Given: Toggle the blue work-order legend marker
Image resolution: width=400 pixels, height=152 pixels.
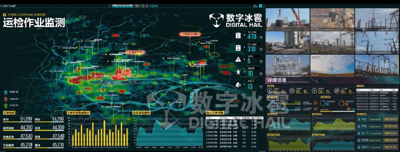Looking at the screenshot, I should (5, 92).
